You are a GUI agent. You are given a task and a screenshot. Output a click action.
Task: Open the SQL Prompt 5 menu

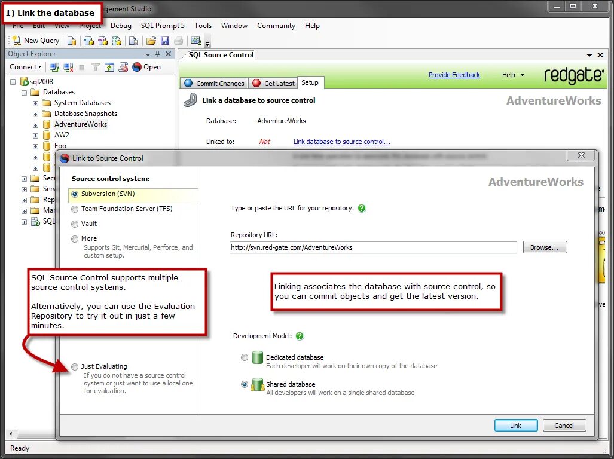[163, 26]
